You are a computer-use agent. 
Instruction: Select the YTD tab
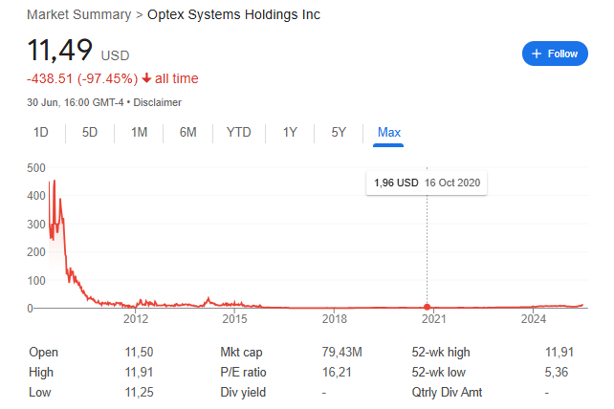pos(239,132)
